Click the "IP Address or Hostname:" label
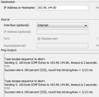The image size is (99, 97). [19, 8]
